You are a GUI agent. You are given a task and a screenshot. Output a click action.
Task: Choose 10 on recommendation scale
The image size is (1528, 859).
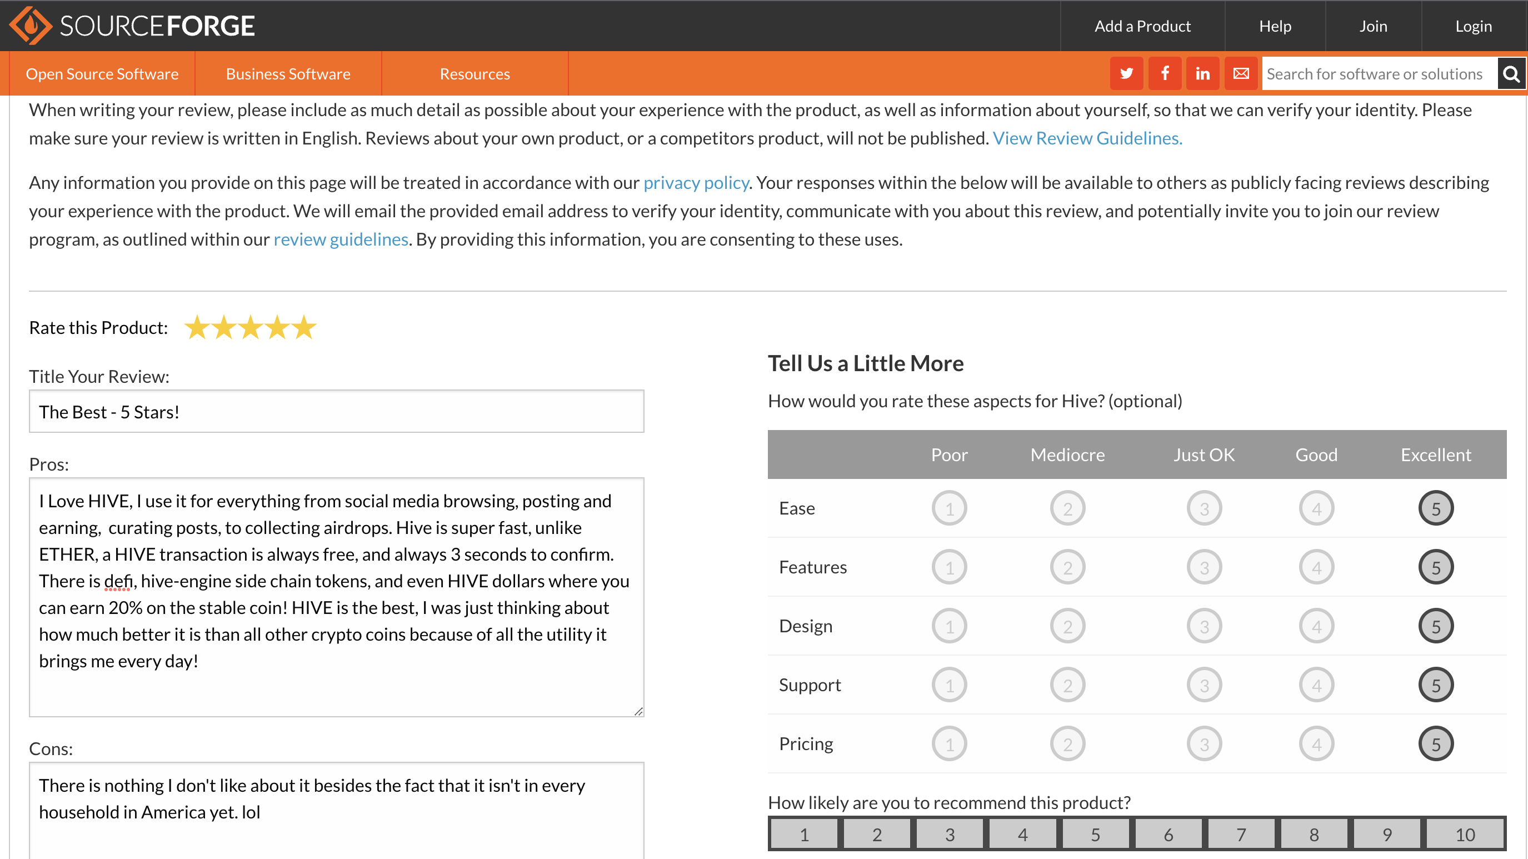[1465, 834]
